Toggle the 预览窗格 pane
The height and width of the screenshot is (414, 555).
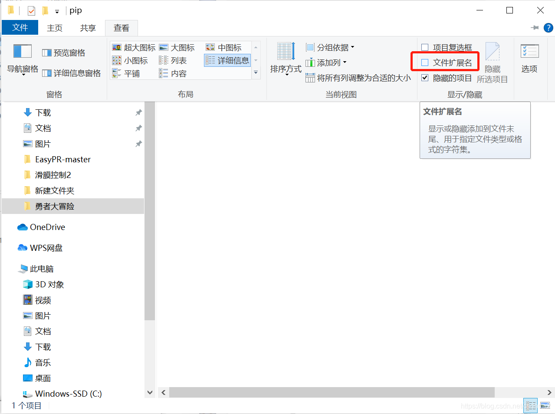click(x=64, y=53)
